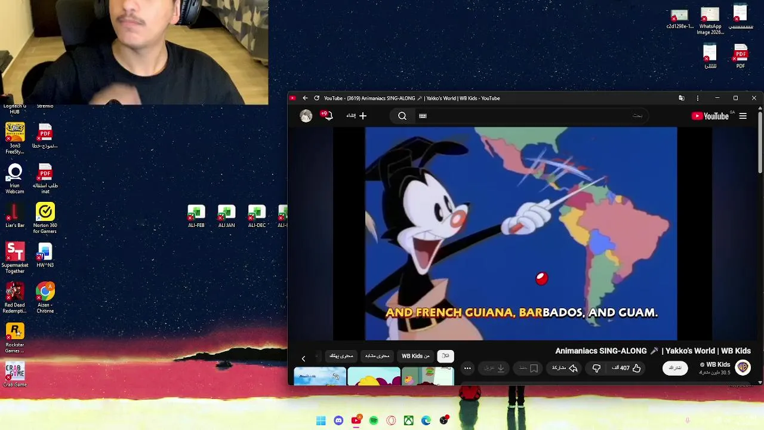
Task: Click on the video player area
Action: [521, 233]
